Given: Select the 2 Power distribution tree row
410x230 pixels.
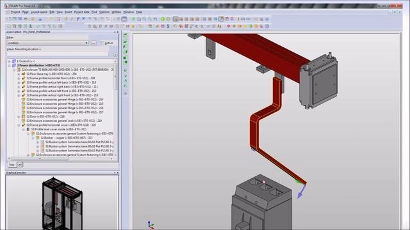Looking at the screenshot, I should [38, 65].
